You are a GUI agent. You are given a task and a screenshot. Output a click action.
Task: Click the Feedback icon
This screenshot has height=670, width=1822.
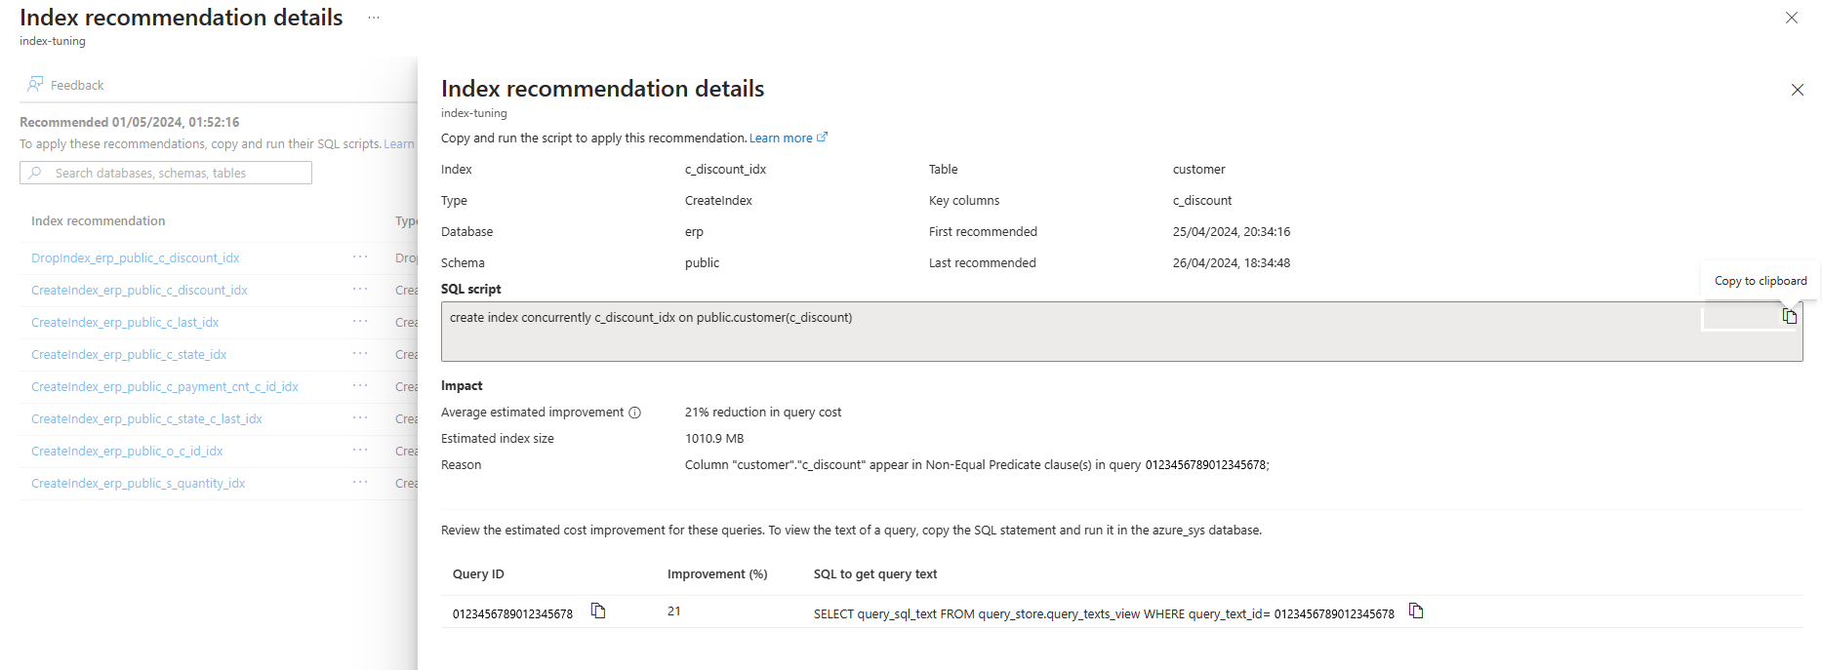tap(36, 85)
